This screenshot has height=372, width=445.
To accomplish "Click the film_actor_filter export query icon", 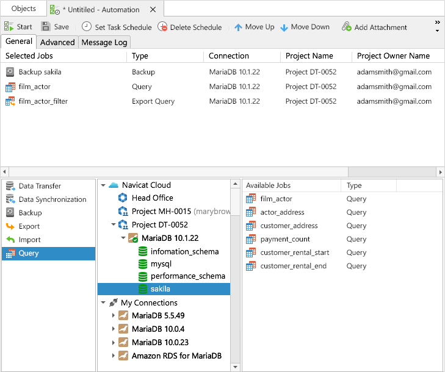I will point(10,101).
